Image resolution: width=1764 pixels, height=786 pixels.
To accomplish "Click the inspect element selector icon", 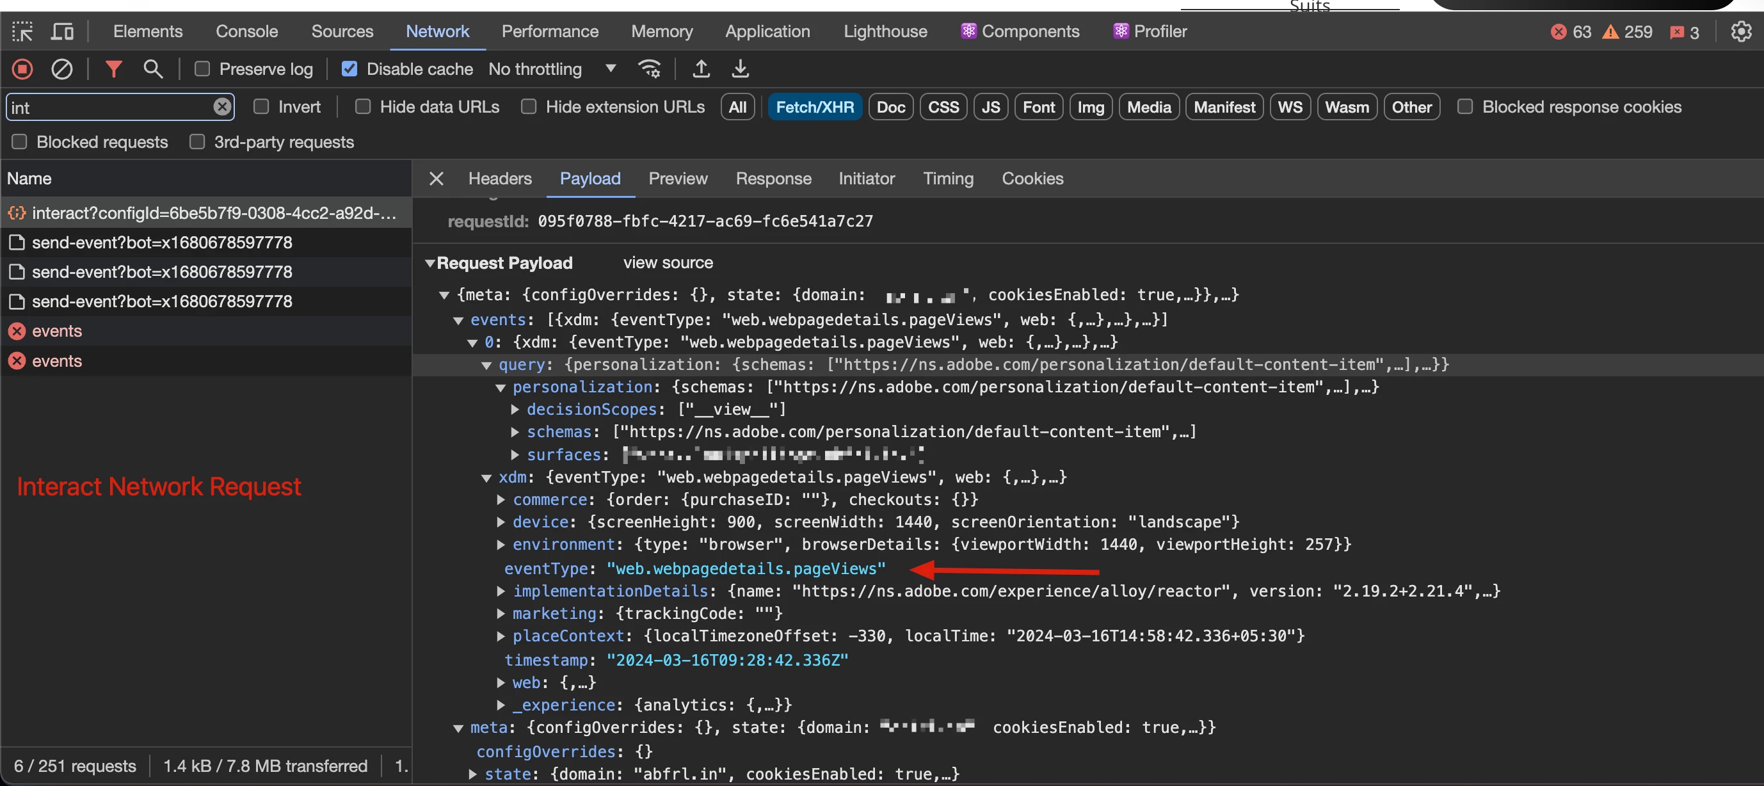I will [22, 31].
